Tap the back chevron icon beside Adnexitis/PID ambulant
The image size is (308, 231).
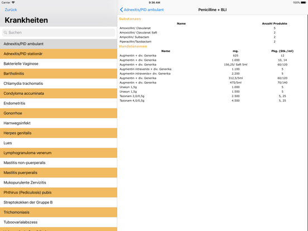click(x=122, y=9)
